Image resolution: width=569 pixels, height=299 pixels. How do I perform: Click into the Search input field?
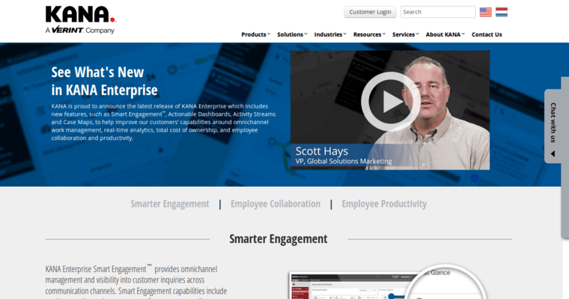click(x=437, y=12)
